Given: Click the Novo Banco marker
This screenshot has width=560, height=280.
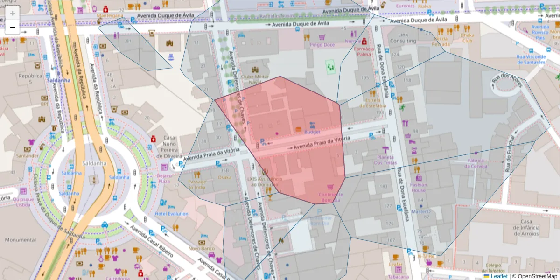Looking at the screenshot, I should pyautogui.click(x=201, y=243).
